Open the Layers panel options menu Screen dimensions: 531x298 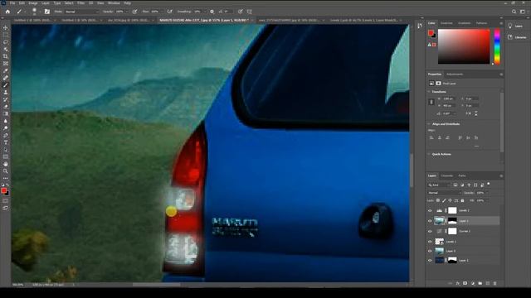(x=501, y=175)
